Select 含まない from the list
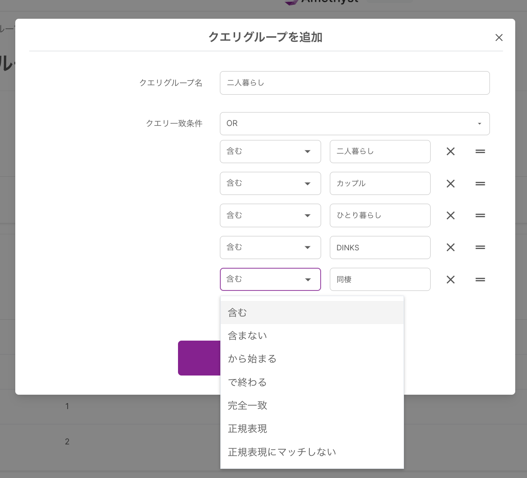This screenshot has height=478, width=527. [x=312, y=336]
